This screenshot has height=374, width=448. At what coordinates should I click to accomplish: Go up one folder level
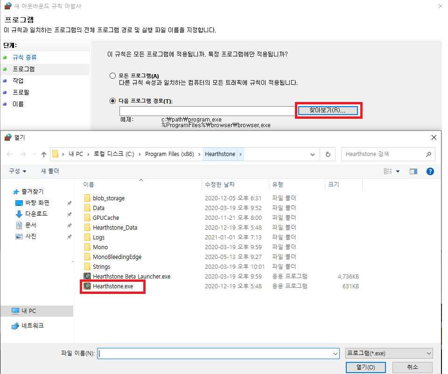(x=44, y=154)
